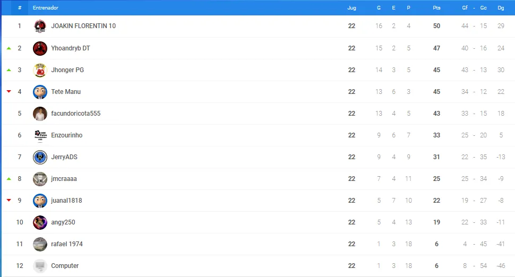
Task: Open Tete Manu manager profile
Action: [x=66, y=92]
